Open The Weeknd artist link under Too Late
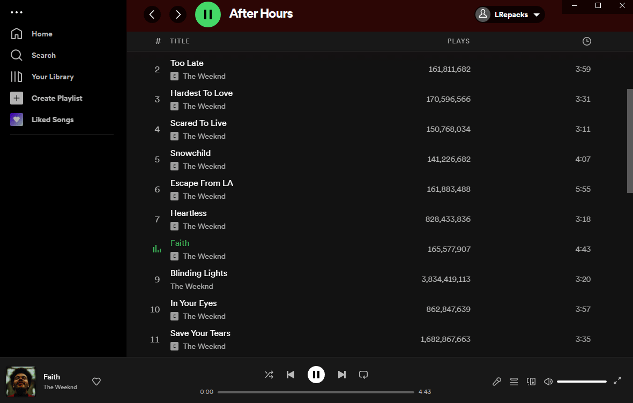The width and height of the screenshot is (633, 403). [204, 76]
